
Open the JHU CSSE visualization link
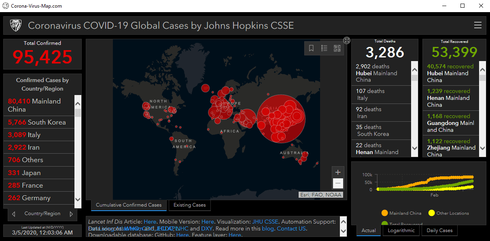[x=265, y=222]
